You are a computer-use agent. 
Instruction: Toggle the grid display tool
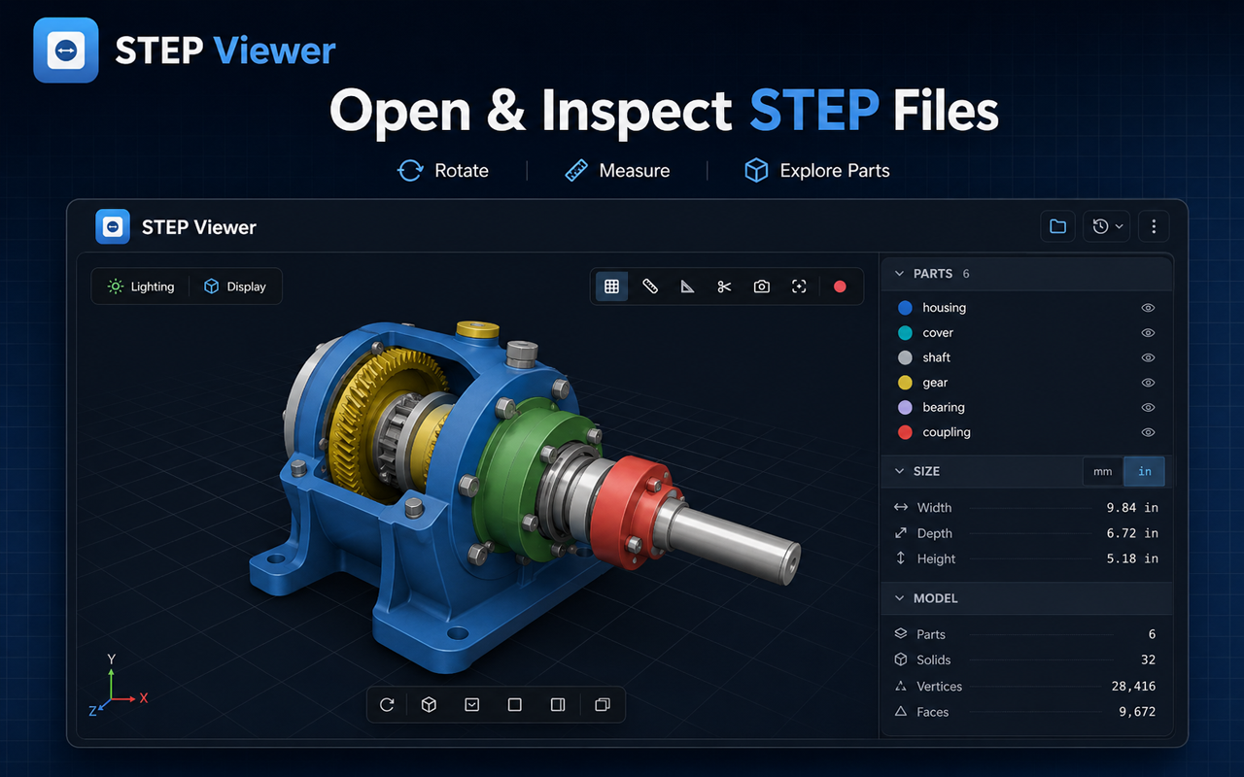(x=611, y=287)
